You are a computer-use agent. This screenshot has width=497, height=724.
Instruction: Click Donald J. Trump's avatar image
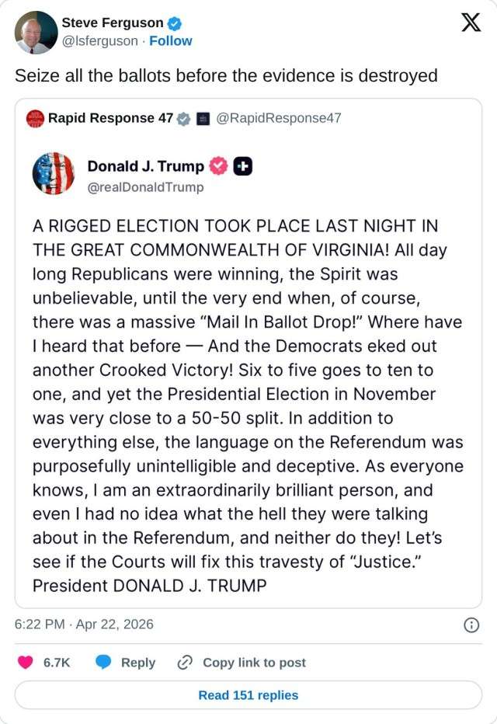coord(54,173)
